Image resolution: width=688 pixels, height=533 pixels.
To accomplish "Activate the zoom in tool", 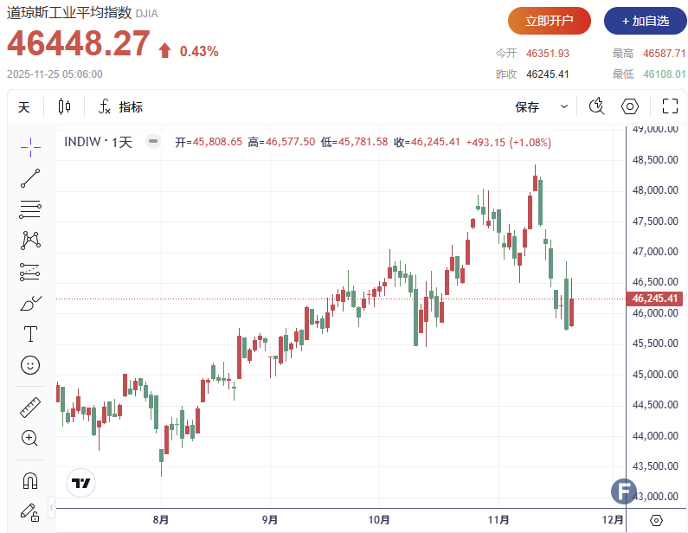I will coord(30,438).
